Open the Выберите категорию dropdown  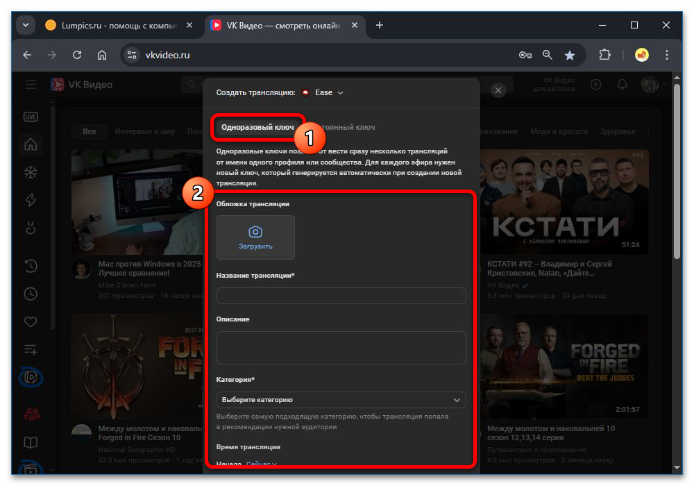point(341,400)
